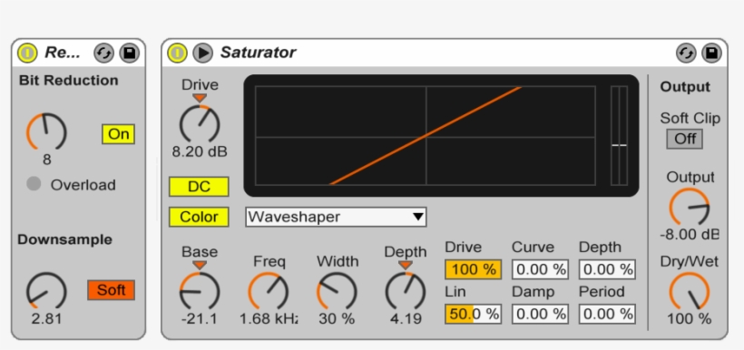744x350 pixels.
Task: Click the waveshaper Drive 100 % field
Action: (473, 269)
